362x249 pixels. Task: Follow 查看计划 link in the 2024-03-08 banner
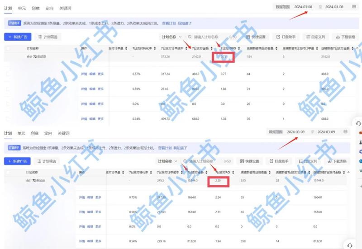(169, 23)
